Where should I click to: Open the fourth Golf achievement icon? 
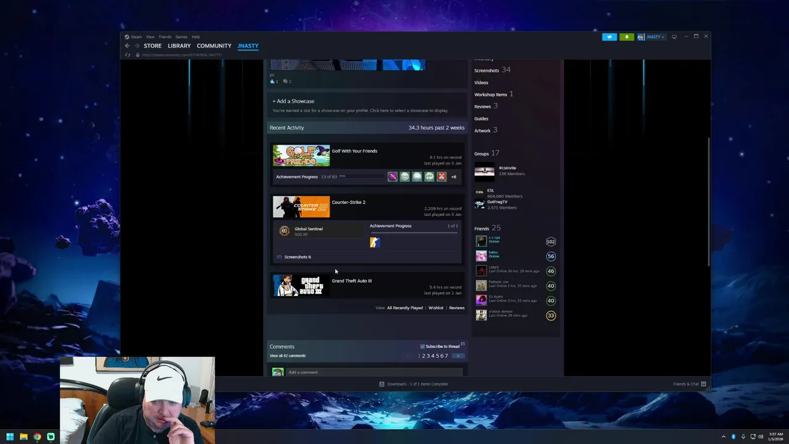[430, 177]
